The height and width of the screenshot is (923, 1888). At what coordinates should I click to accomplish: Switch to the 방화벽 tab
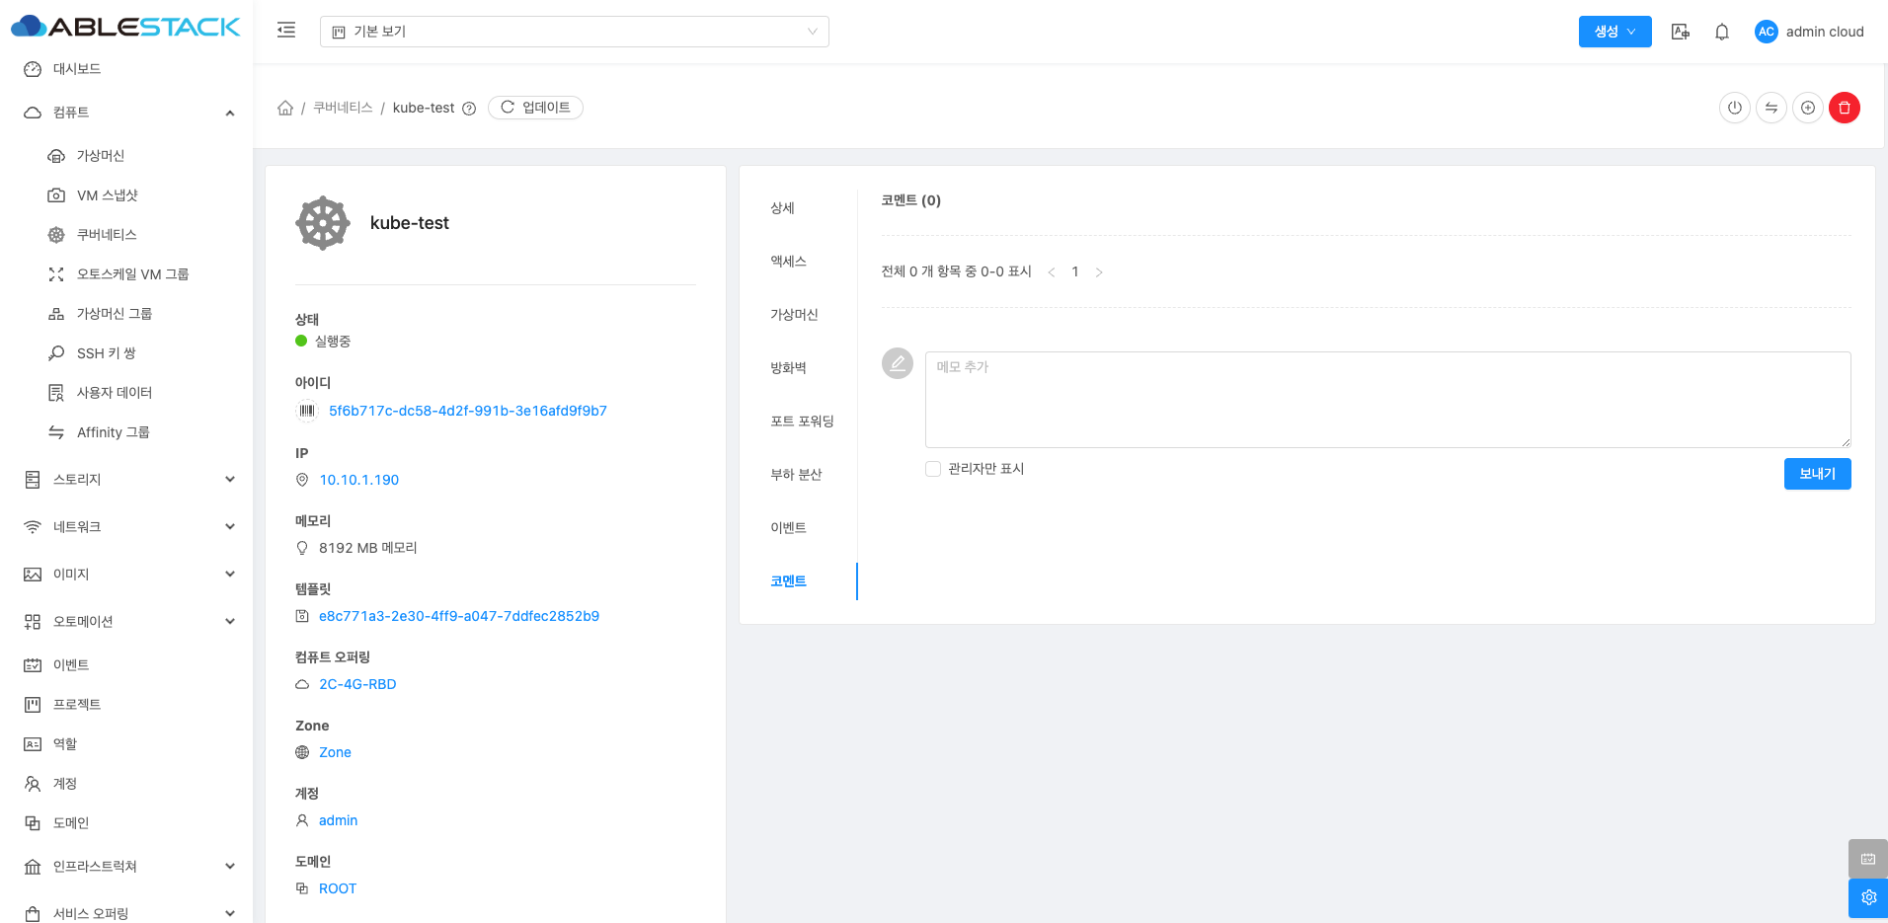pos(788,368)
